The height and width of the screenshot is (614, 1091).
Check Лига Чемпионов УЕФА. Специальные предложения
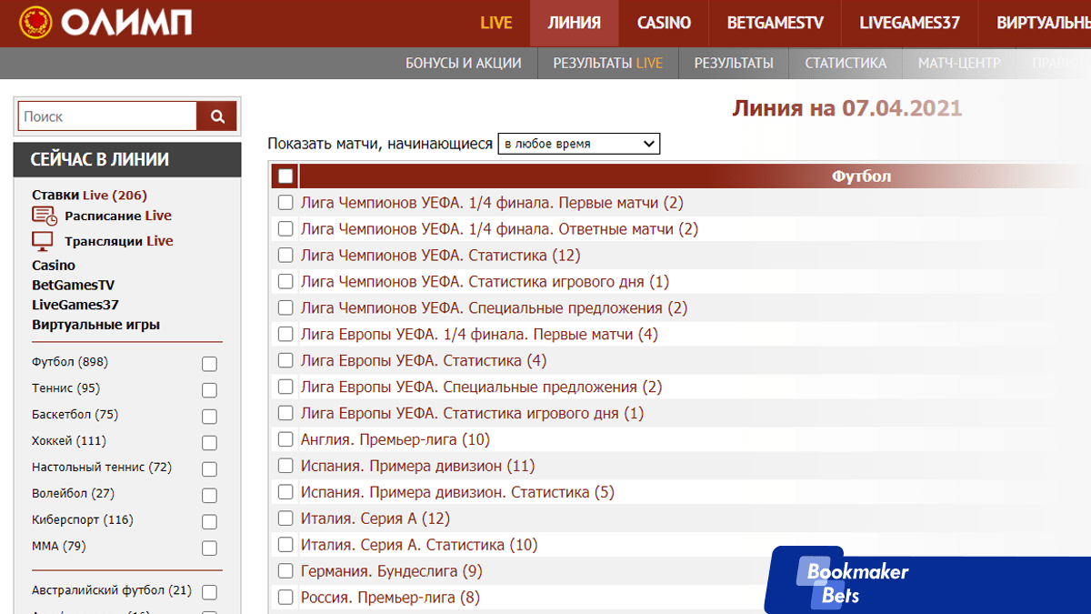tap(285, 308)
